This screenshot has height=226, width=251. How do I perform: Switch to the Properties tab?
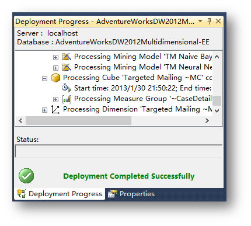[131, 194]
